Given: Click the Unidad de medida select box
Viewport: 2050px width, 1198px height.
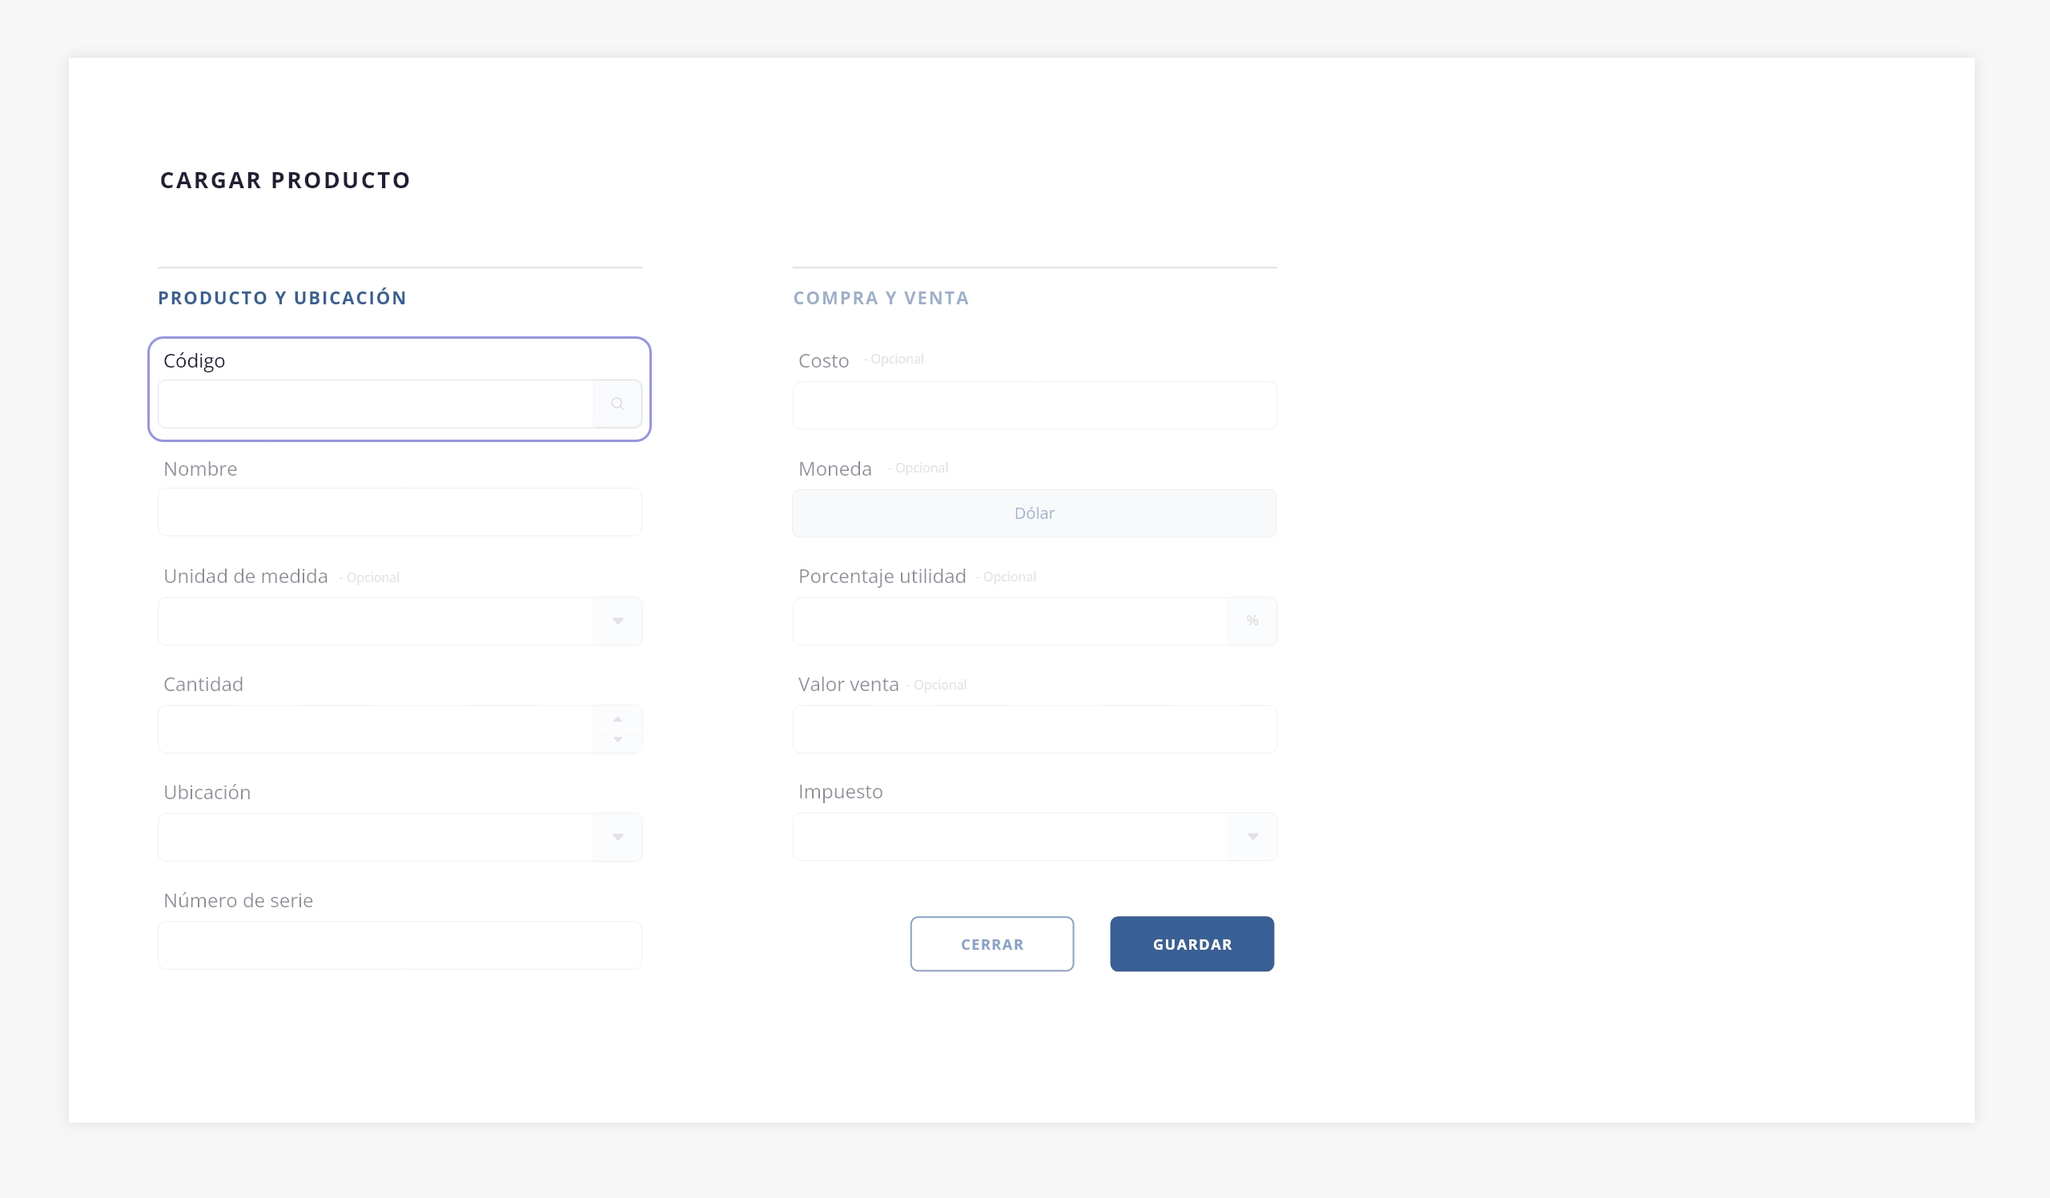Looking at the screenshot, I should tap(375, 621).
